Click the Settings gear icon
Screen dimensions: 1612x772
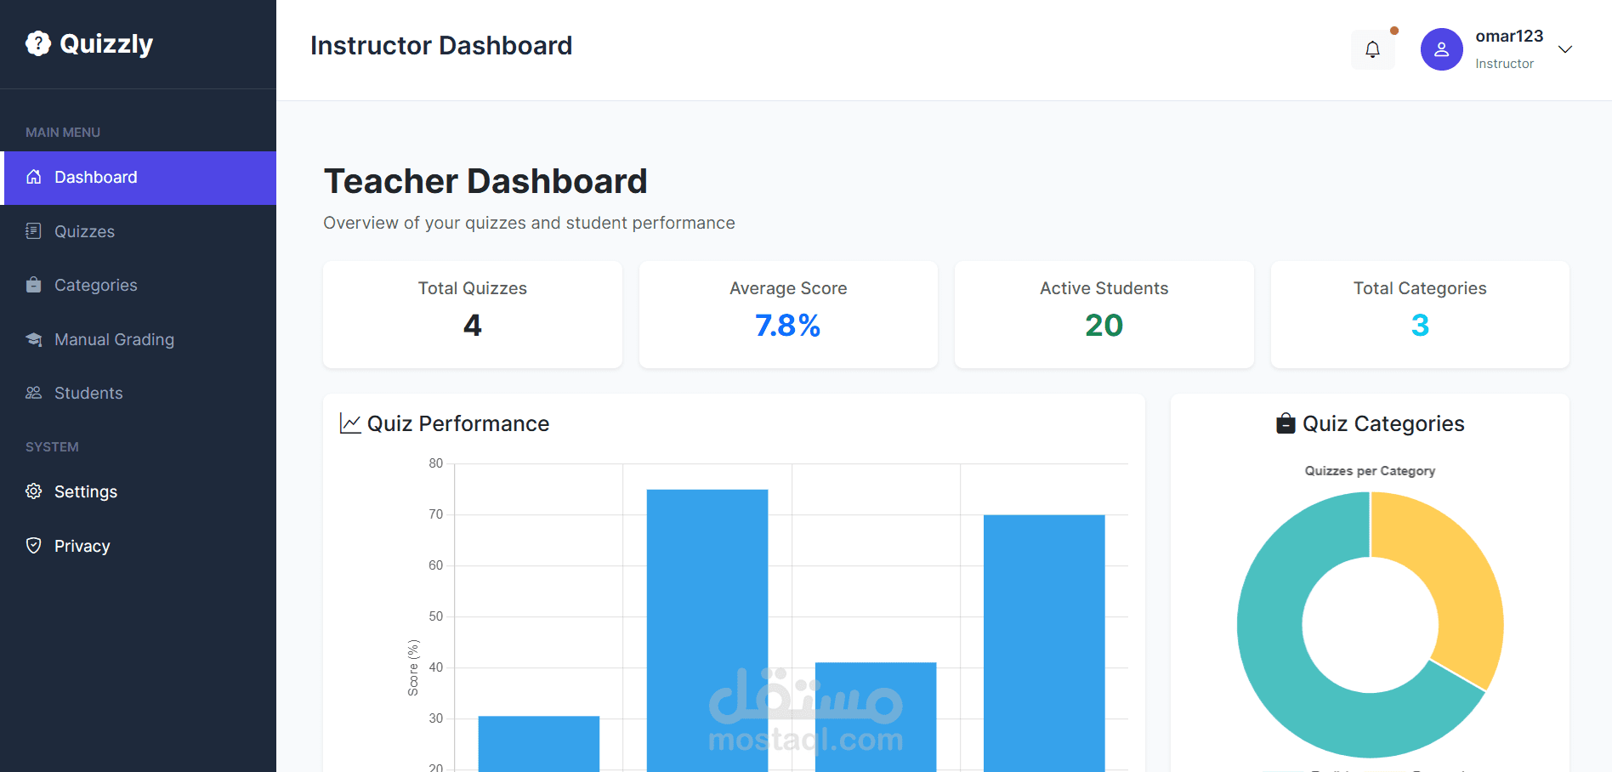click(x=34, y=491)
